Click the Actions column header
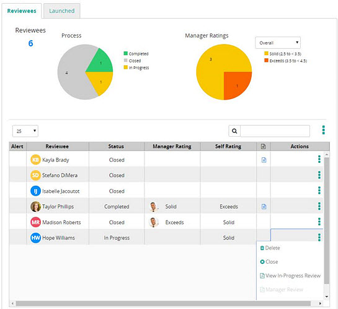This screenshot has height=309, width=338. click(x=300, y=147)
